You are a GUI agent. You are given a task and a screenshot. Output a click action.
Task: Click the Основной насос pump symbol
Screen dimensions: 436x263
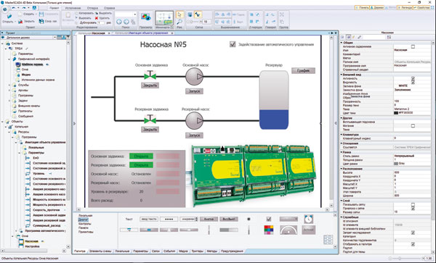coord(194,77)
